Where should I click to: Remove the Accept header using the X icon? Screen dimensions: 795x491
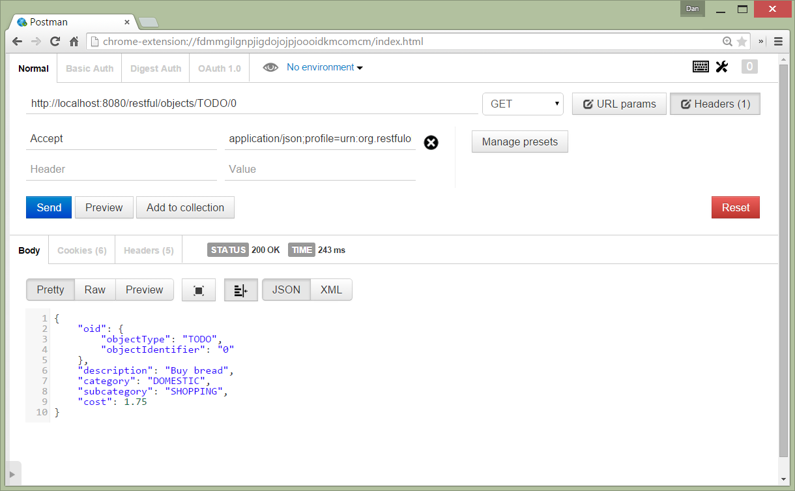point(431,142)
